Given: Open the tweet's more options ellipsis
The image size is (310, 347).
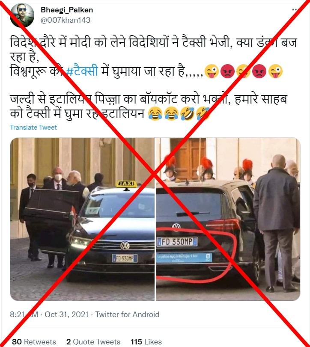Looking at the screenshot, I should click(x=295, y=10).
